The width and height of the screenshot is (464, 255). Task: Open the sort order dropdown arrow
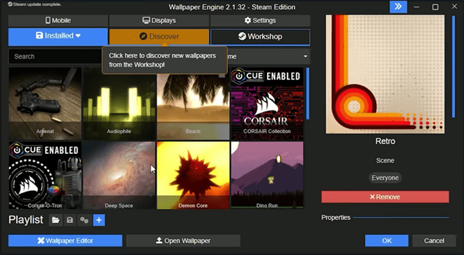pyautogui.click(x=305, y=56)
